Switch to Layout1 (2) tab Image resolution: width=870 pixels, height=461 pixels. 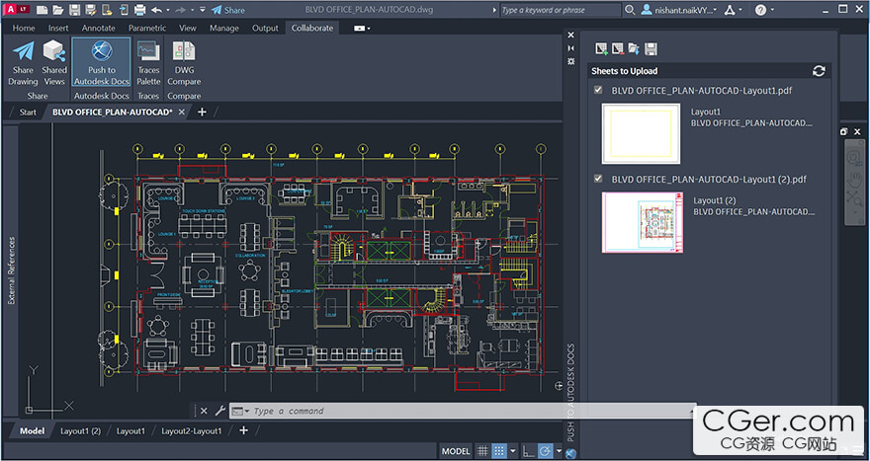80,430
